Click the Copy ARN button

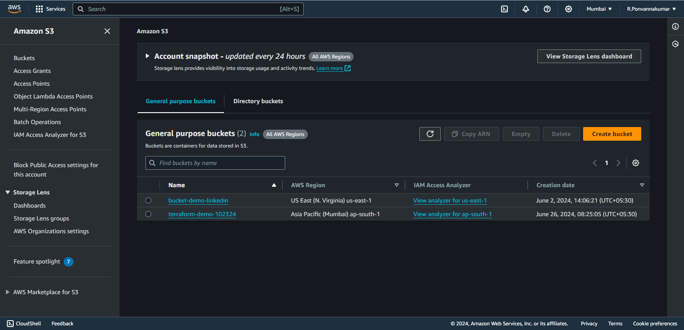(472, 134)
